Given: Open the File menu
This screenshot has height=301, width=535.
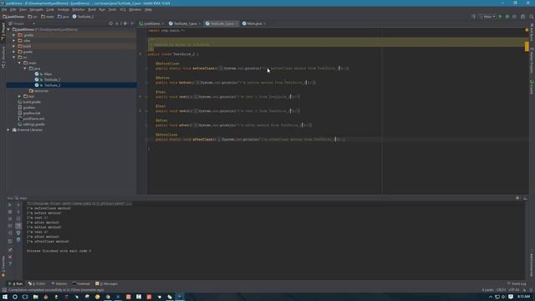Looking at the screenshot, I should (x=4, y=9).
